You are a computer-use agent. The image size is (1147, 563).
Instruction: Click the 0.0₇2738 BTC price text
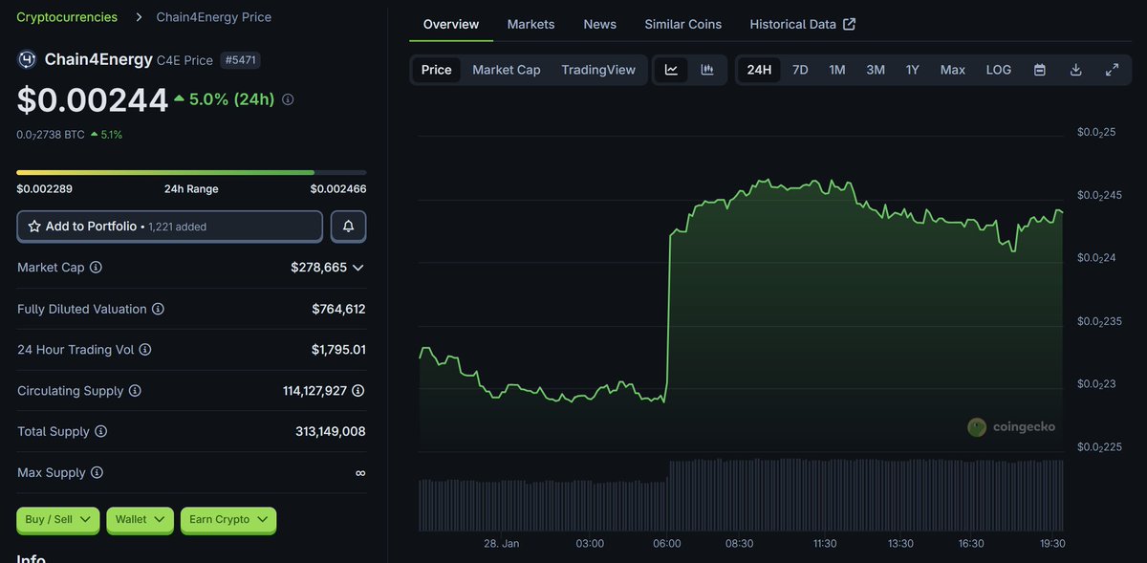click(51, 135)
